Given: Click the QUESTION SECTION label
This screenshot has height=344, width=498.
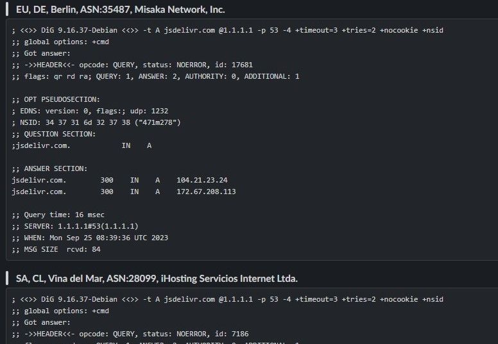Looking at the screenshot, I should point(54,134).
